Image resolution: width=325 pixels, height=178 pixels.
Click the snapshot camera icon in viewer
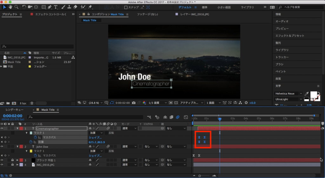click(x=134, y=103)
